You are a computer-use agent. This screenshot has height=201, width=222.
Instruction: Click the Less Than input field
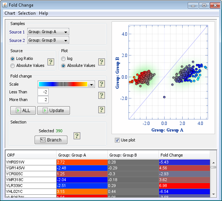pos(43,92)
